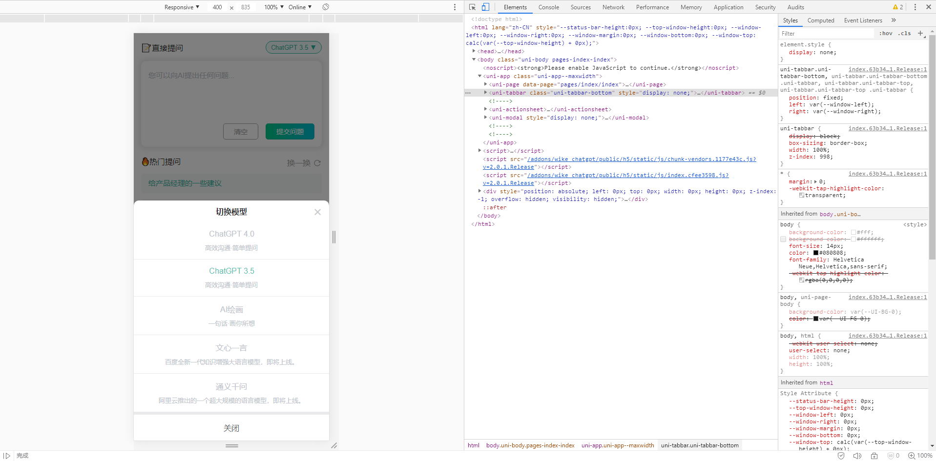Switch to the Application tab
Viewport: 936px width, 461px height.
pyautogui.click(x=728, y=7)
